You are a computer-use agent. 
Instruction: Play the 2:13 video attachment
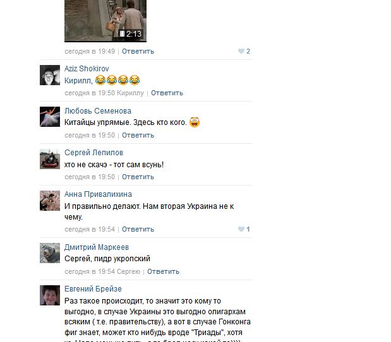coord(105,21)
